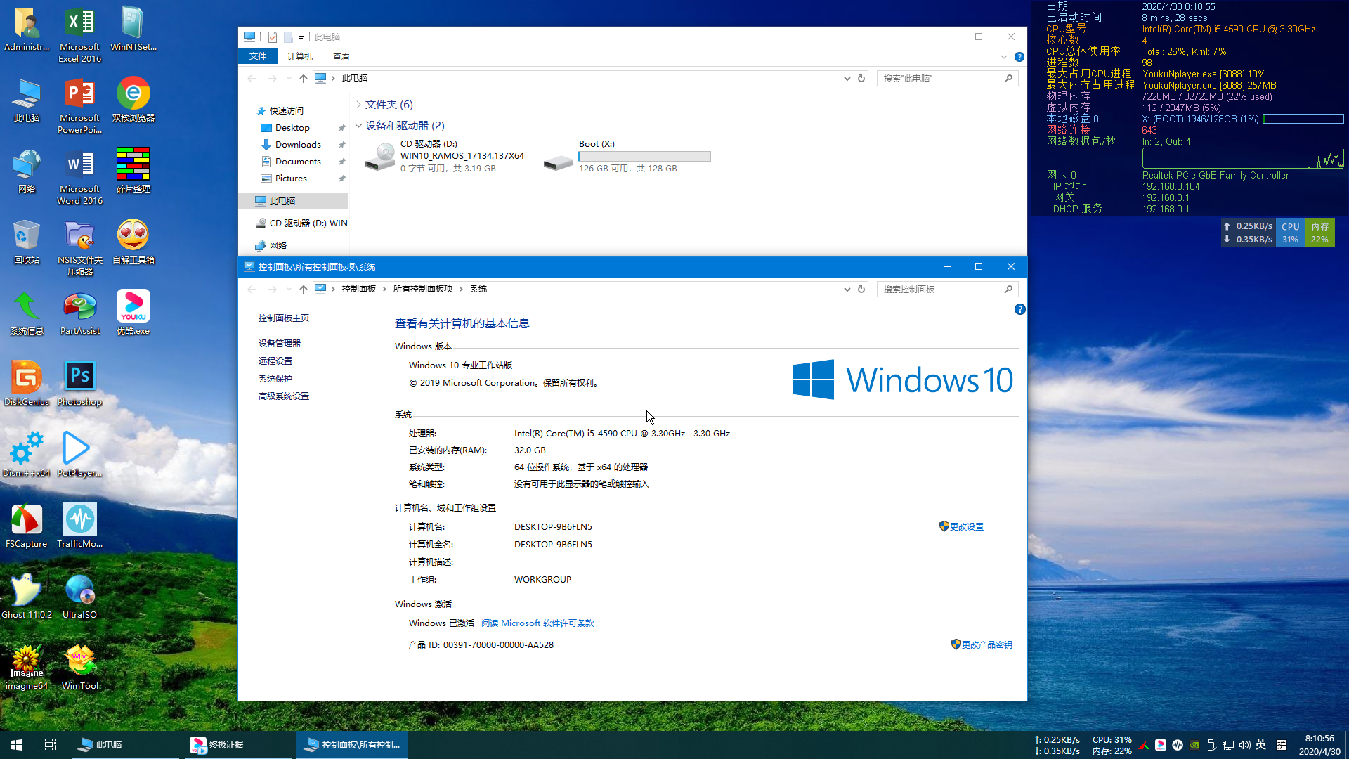
Task: Expand 文件夹 (6) group
Action: (x=358, y=104)
